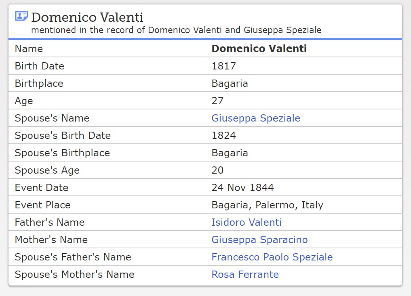Open Isidoro Valenti father link
This screenshot has width=411, height=296.
(247, 223)
